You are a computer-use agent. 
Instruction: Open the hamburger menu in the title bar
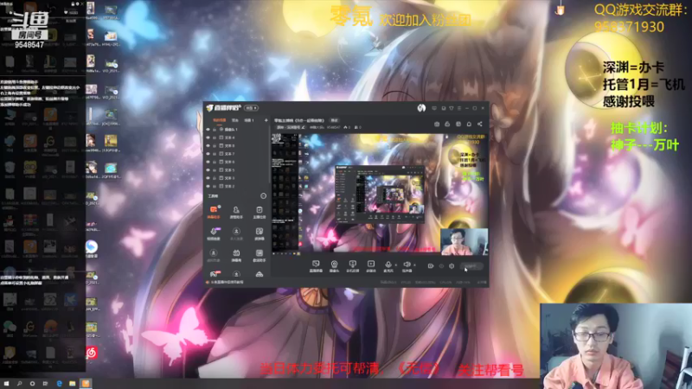point(459,108)
